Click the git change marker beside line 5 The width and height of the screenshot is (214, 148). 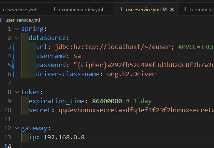(13, 65)
